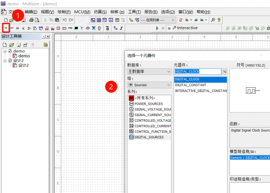
Task: Select SIGNAL_VOLTAGE_SOURCES family
Action: [x=150, y=109]
